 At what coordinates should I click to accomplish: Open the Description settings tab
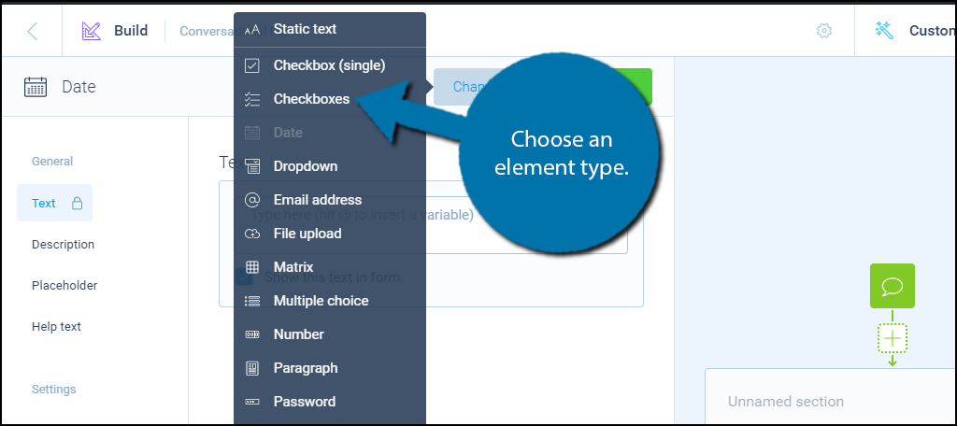[x=63, y=245]
